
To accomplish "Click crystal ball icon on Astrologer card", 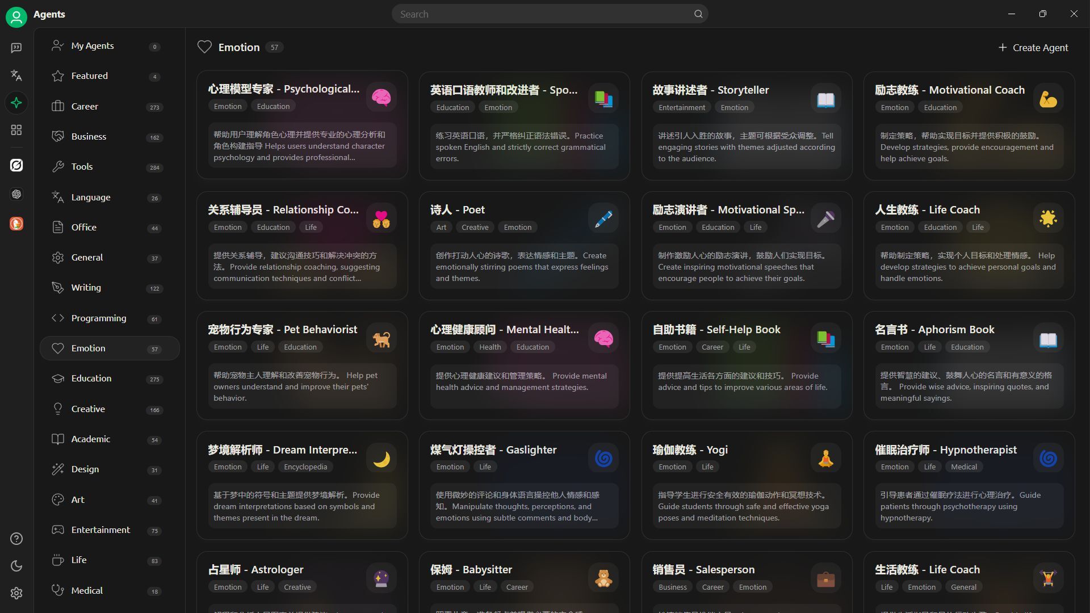I will click(x=381, y=578).
